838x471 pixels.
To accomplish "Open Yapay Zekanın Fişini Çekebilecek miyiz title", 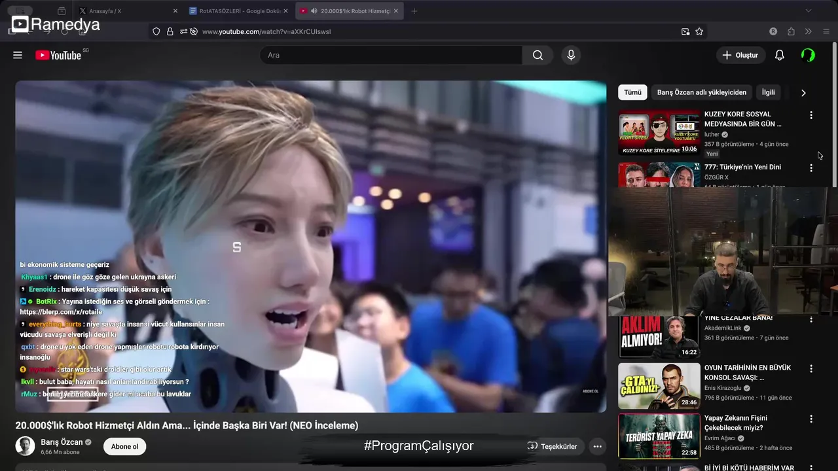I will 735,423.
